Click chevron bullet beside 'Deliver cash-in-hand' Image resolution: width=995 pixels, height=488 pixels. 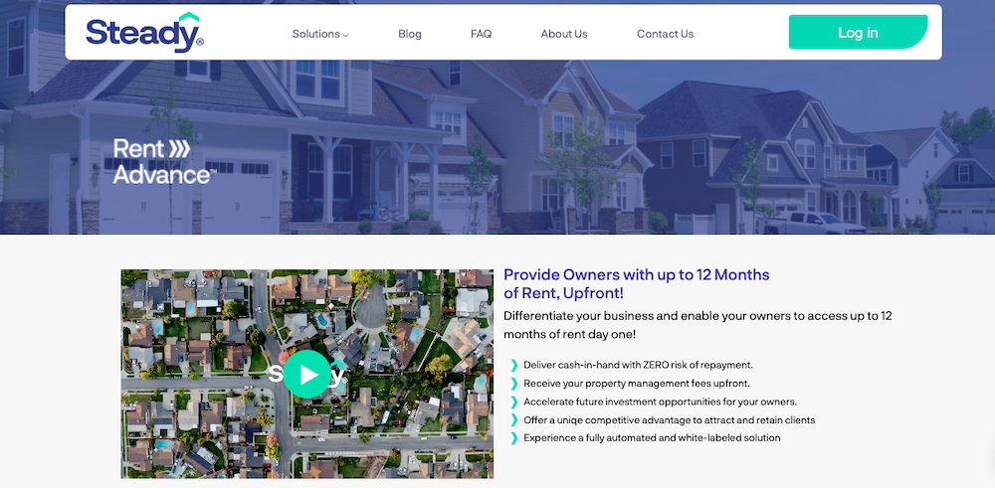point(513,366)
